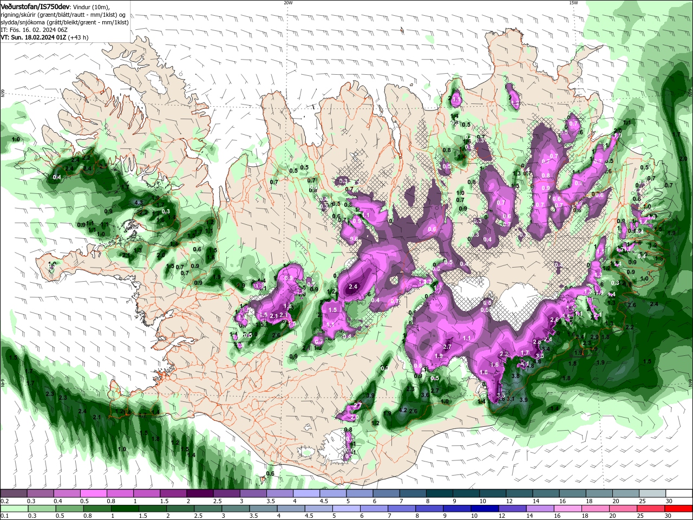Pick the darkest purple swatch labeled 2
This screenshot has width=693, height=520.
pos(199,493)
